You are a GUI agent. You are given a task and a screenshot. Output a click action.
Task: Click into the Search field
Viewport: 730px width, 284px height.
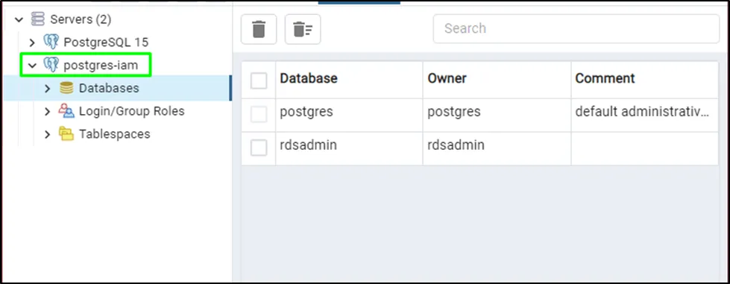576,29
